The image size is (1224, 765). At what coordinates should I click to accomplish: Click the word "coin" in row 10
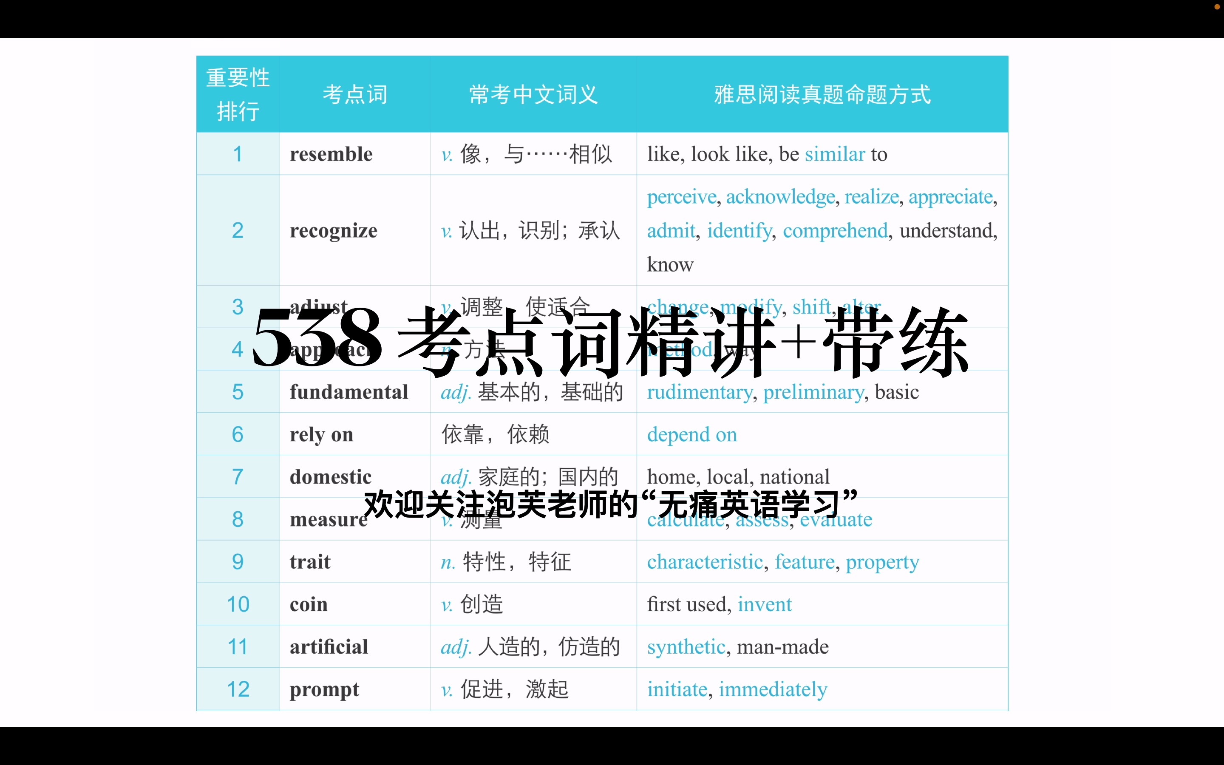coord(309,605)
